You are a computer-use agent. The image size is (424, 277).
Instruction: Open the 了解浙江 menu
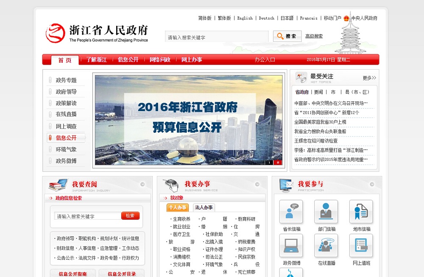pyautogui.click(x=97, y=59)
